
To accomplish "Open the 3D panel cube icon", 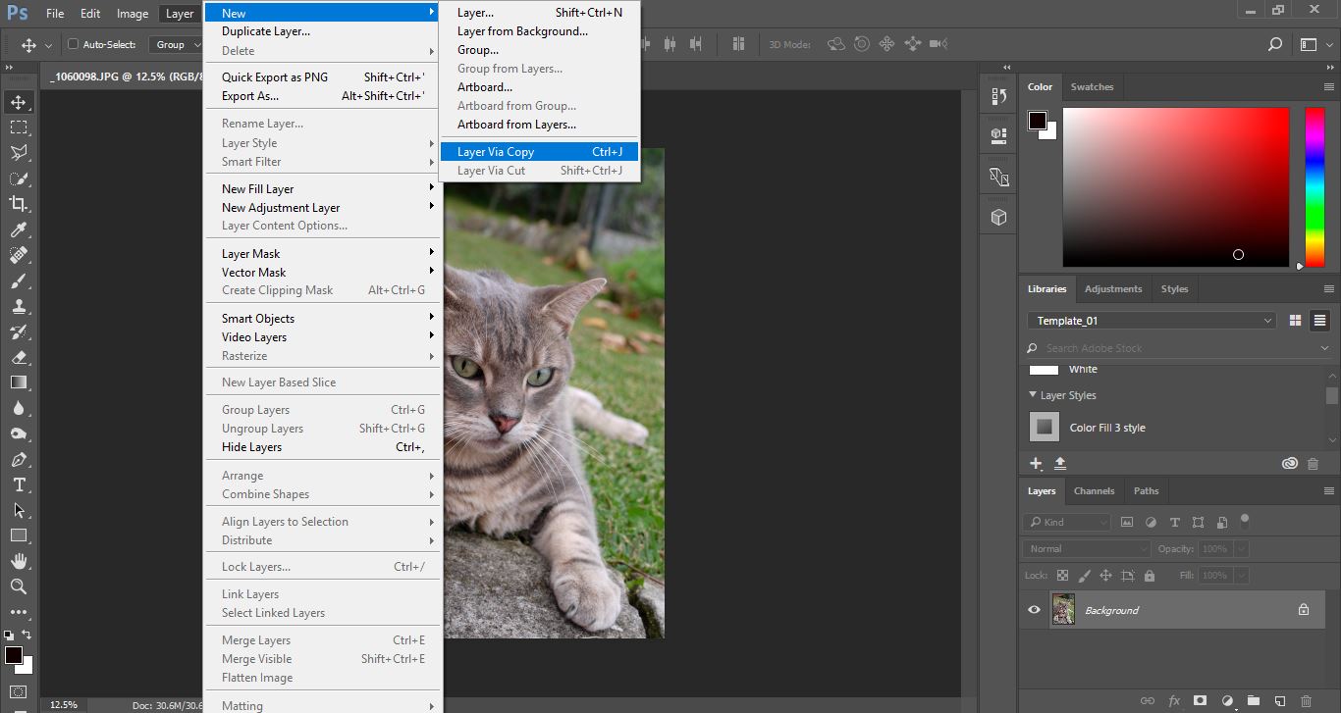I will [x=999, y=218].
